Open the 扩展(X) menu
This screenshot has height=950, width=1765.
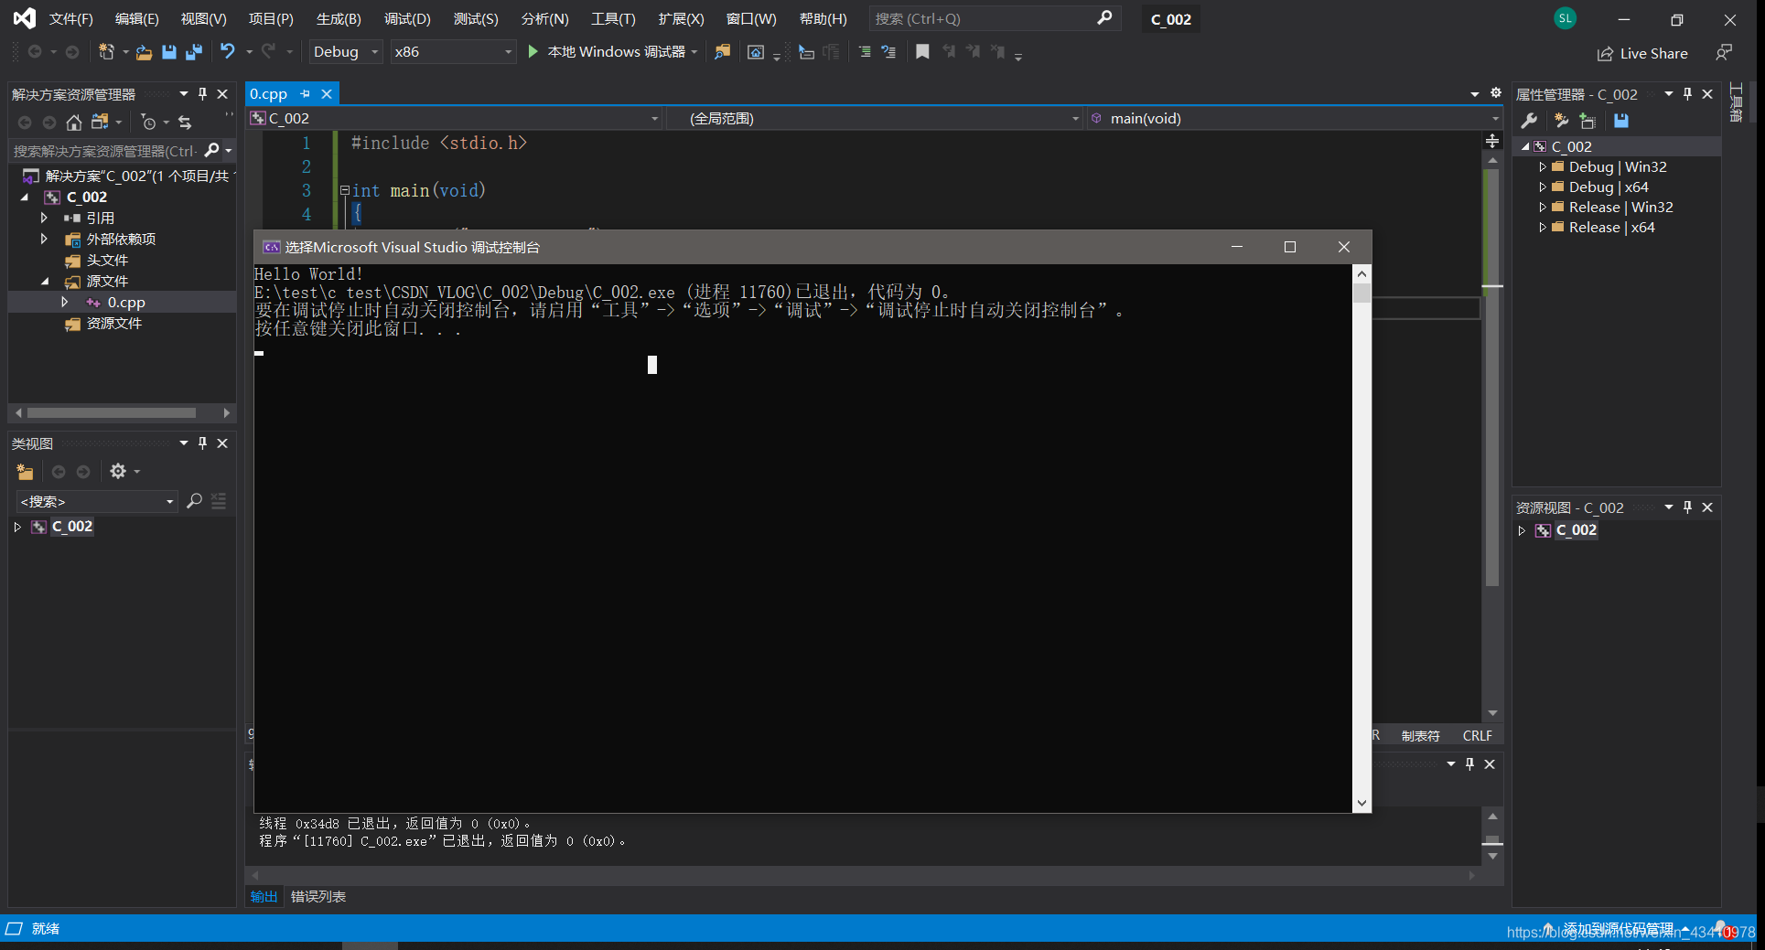681,18
